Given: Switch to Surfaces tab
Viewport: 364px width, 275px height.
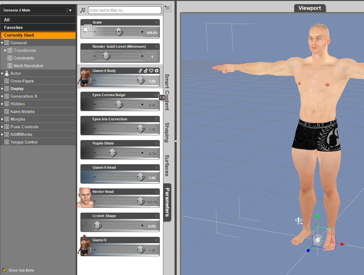Looking at the screenshot, I should [167, 166].
